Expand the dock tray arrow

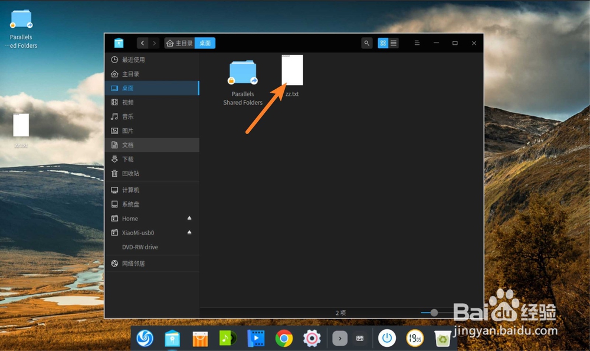(x=340, y=338)
